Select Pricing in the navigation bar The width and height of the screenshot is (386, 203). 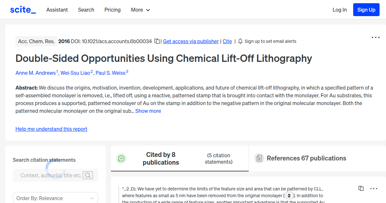[112, 10]
